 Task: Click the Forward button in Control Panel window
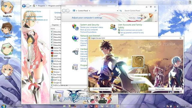point(68,11)
